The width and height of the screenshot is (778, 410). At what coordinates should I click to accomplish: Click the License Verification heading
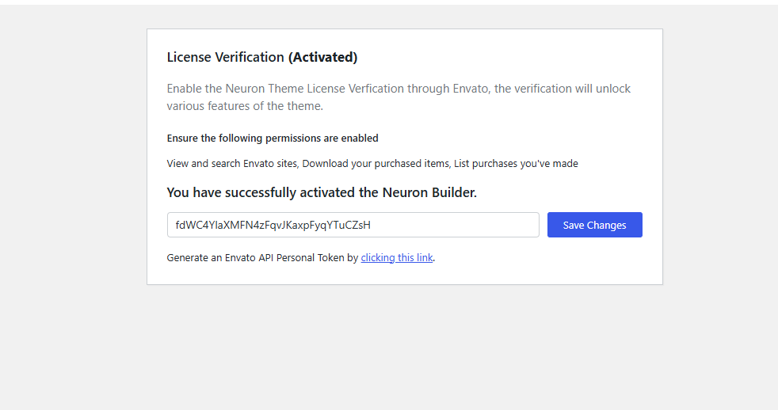pyautogui.click(x=225, y=57)
